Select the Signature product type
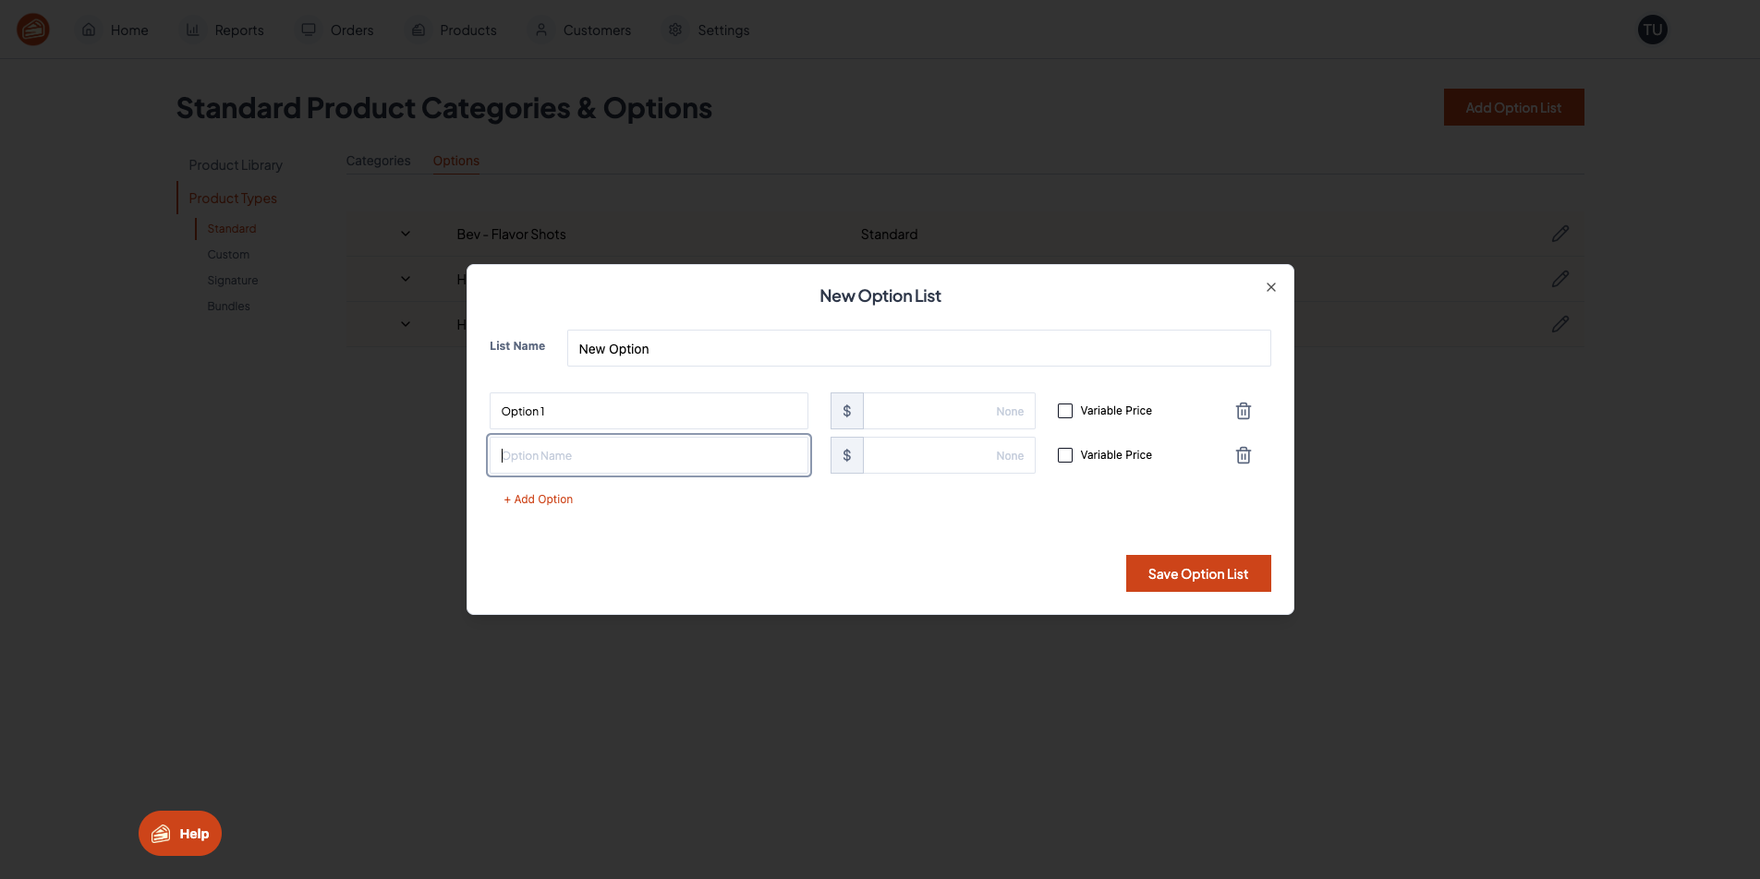The height and width of the screenshot is (879, 1760). coord(233,280)
